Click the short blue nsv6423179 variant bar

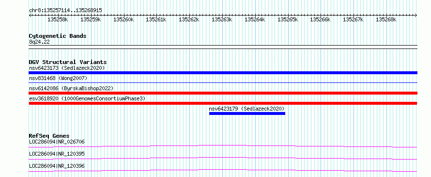[x=247, y=113]
